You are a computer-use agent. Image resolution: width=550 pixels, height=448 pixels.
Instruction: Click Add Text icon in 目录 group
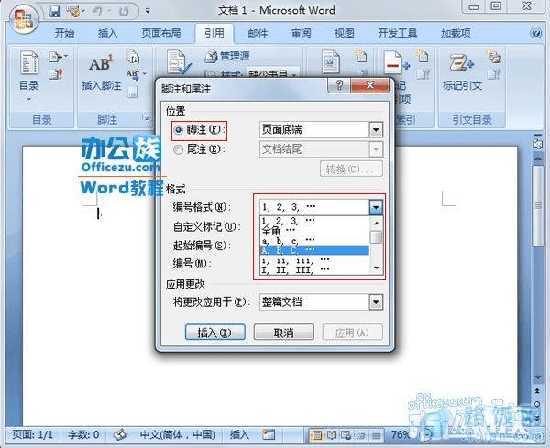(57, 56)
